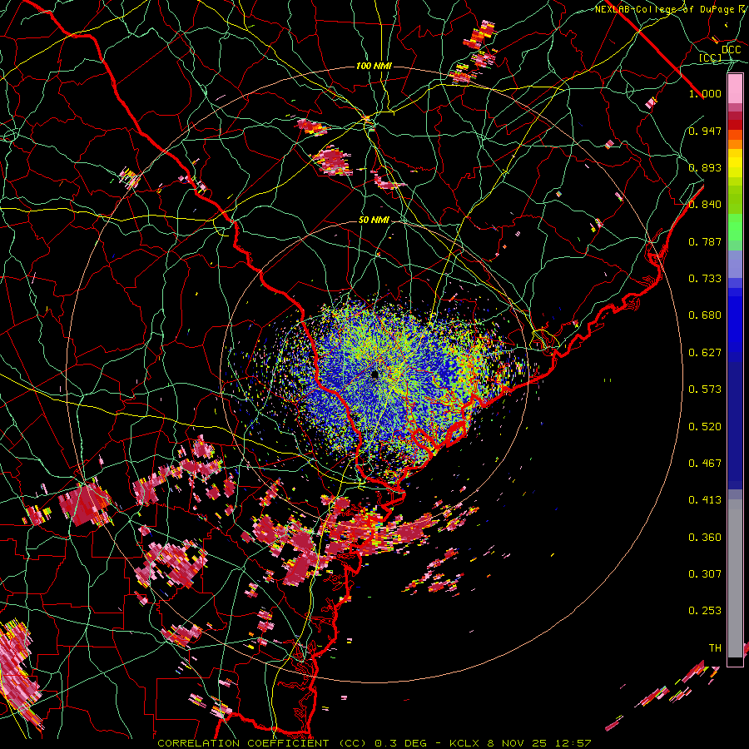Click the 0.307 scale value
Viewport: 749px width, 749px height.
[x=705, y=574]
